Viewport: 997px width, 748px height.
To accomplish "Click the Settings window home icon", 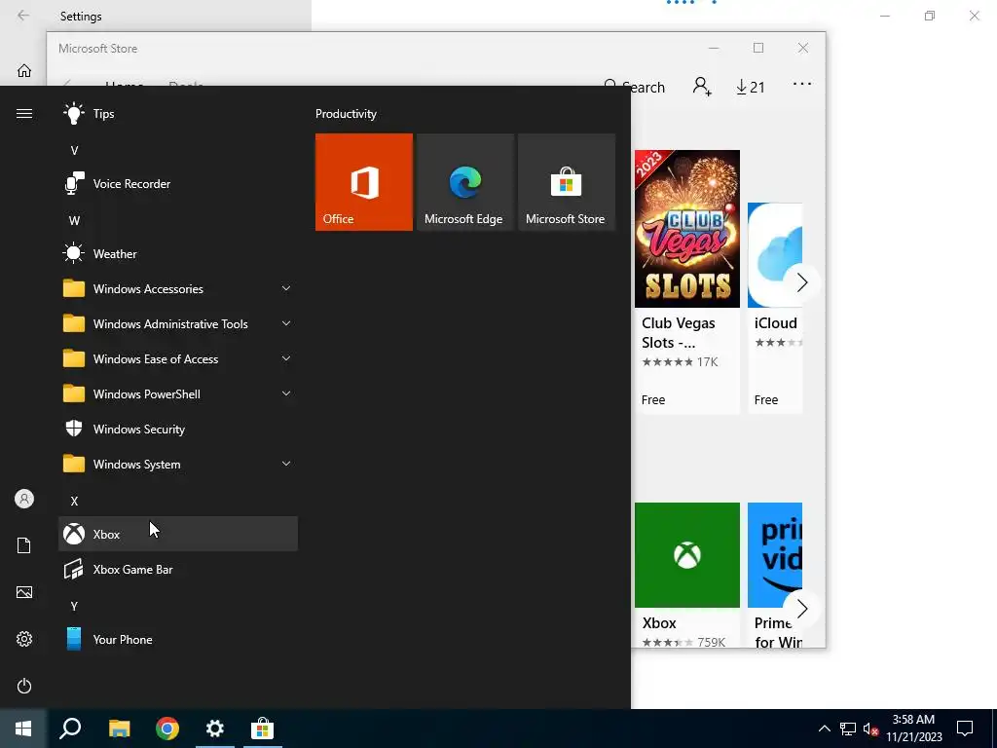I will (x=24, y=70).
